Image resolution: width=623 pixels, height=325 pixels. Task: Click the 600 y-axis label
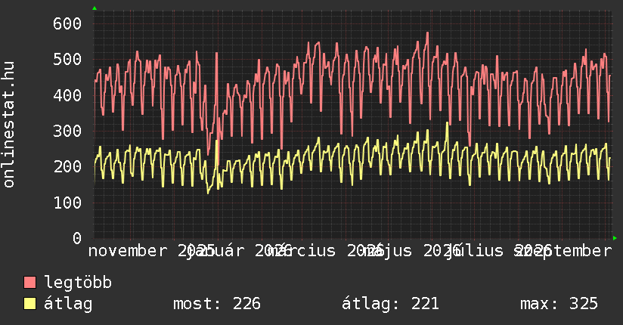67,24
